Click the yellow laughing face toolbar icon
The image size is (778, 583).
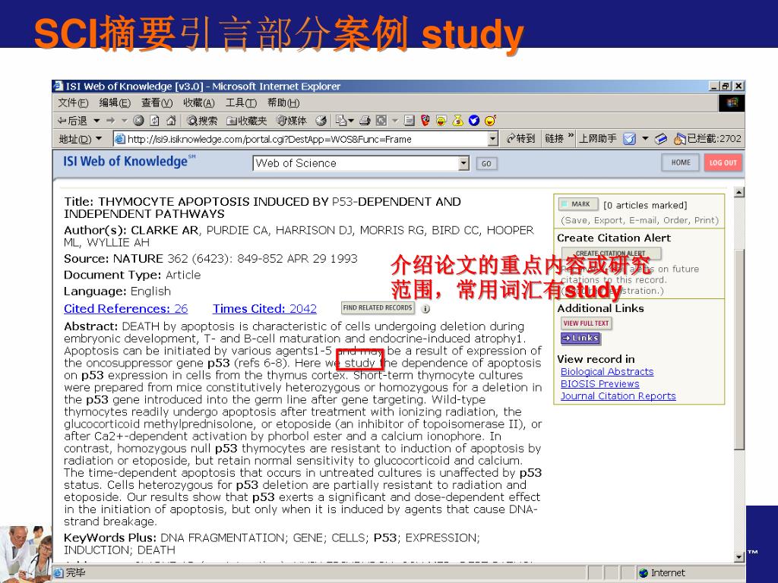coord(441,121)
